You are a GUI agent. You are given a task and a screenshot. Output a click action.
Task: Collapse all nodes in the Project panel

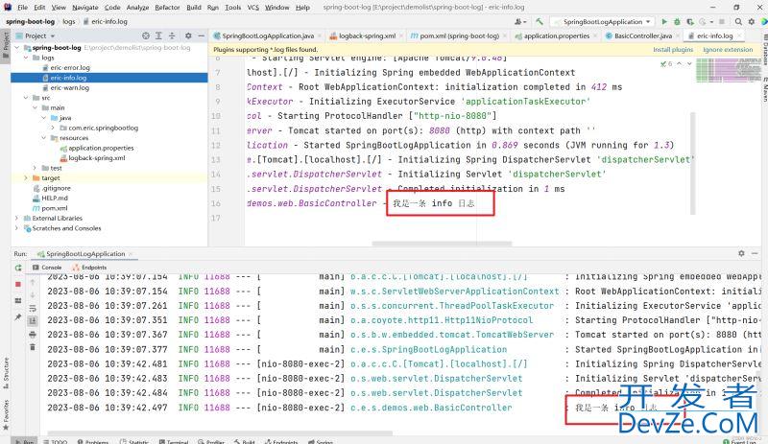[172, 35]
